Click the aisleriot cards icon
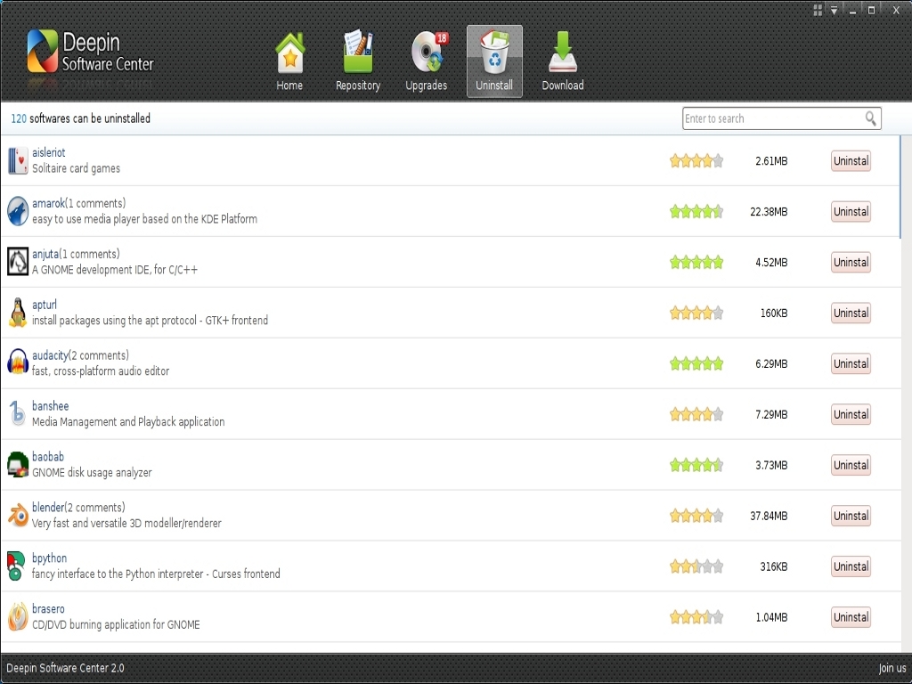The width and height of the screenshot is (912, 684). (x=18, y=160)
